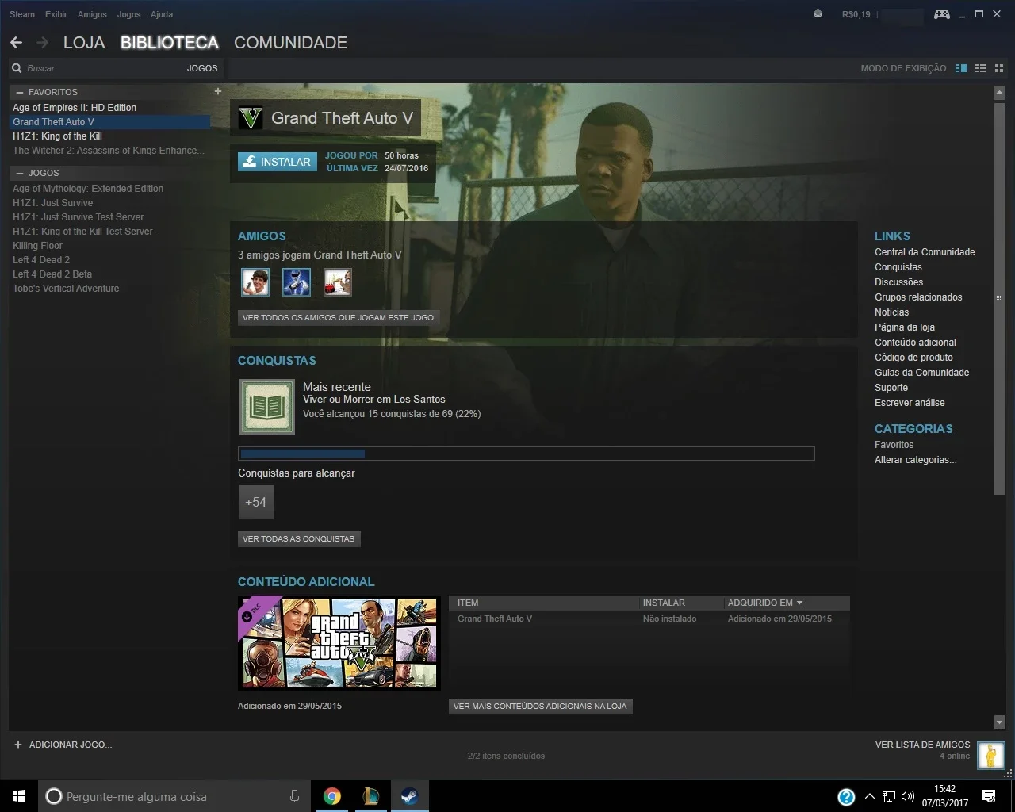Open the help question mark tray icon
This screenshot has height=812, width=1015.
click(846, 797)
